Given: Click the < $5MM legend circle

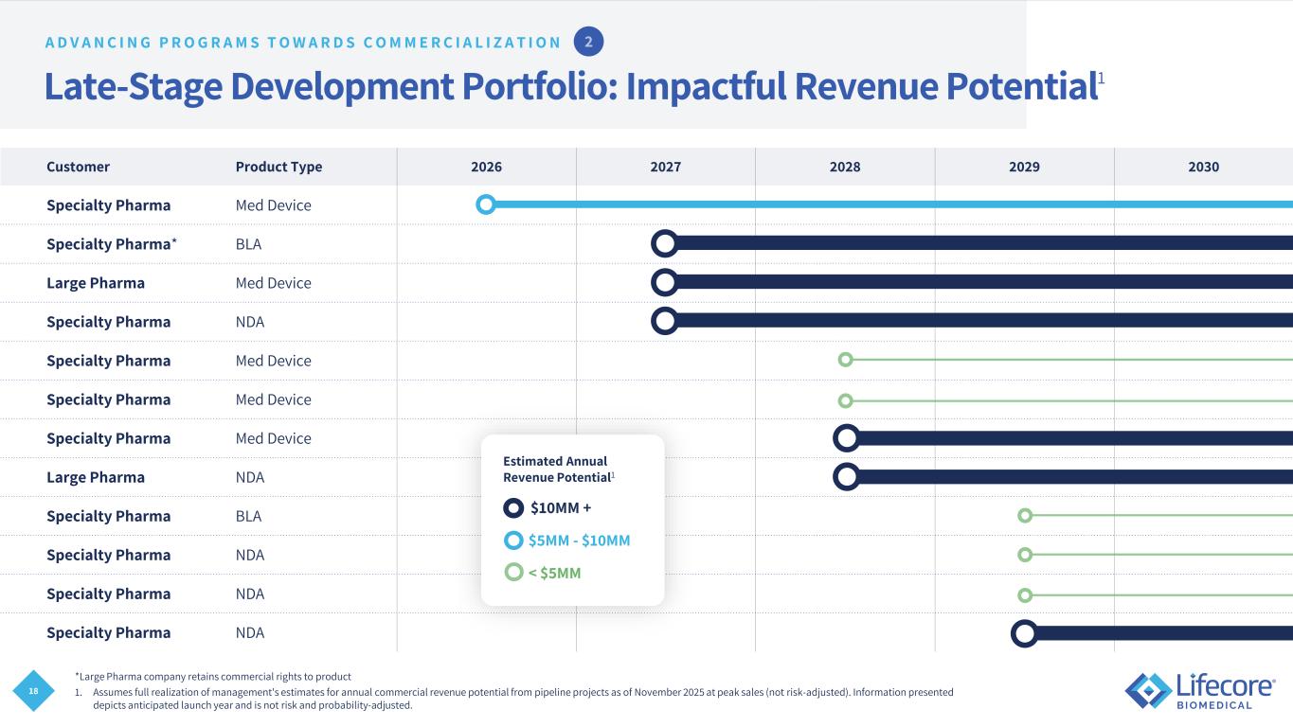Looking at the screenshot, I should (x=513, y=573).
